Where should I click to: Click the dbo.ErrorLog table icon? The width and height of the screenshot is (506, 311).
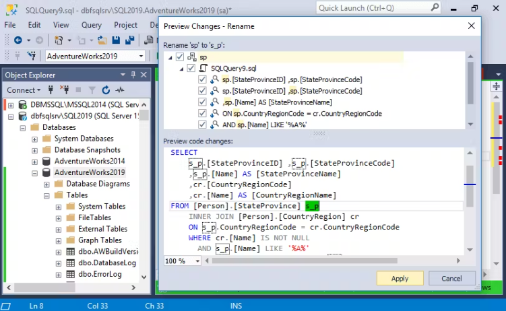click(70, 274)
